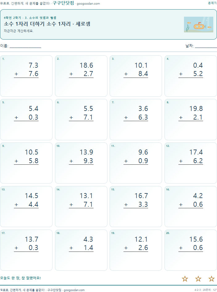
Task: Click the 문제지 label at top right
Action: (x=212, y=3)
